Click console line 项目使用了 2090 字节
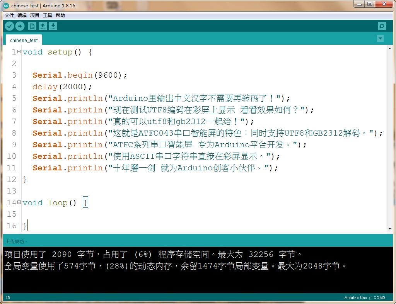Screen dimensions: 396x304 click(153, 254)
